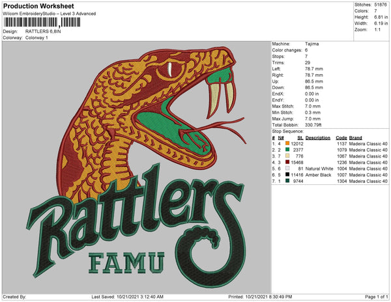Click the 'Production Worksheet' title

pos(38,7)
